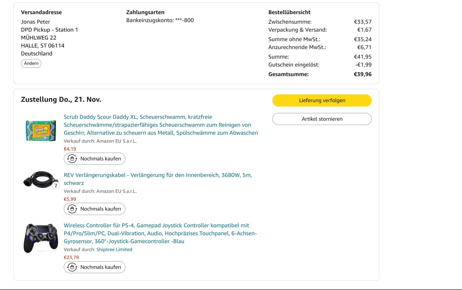This screenshot has height=290, width=462.
Task: Click the Bankeinzugskonto ***-800 payment text
Action: (160, 20)
